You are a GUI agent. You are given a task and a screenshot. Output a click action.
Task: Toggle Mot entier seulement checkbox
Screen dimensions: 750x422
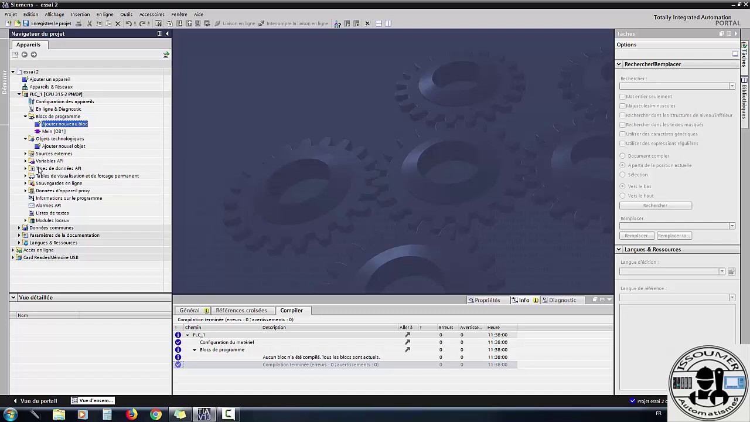tap(623, 97)
